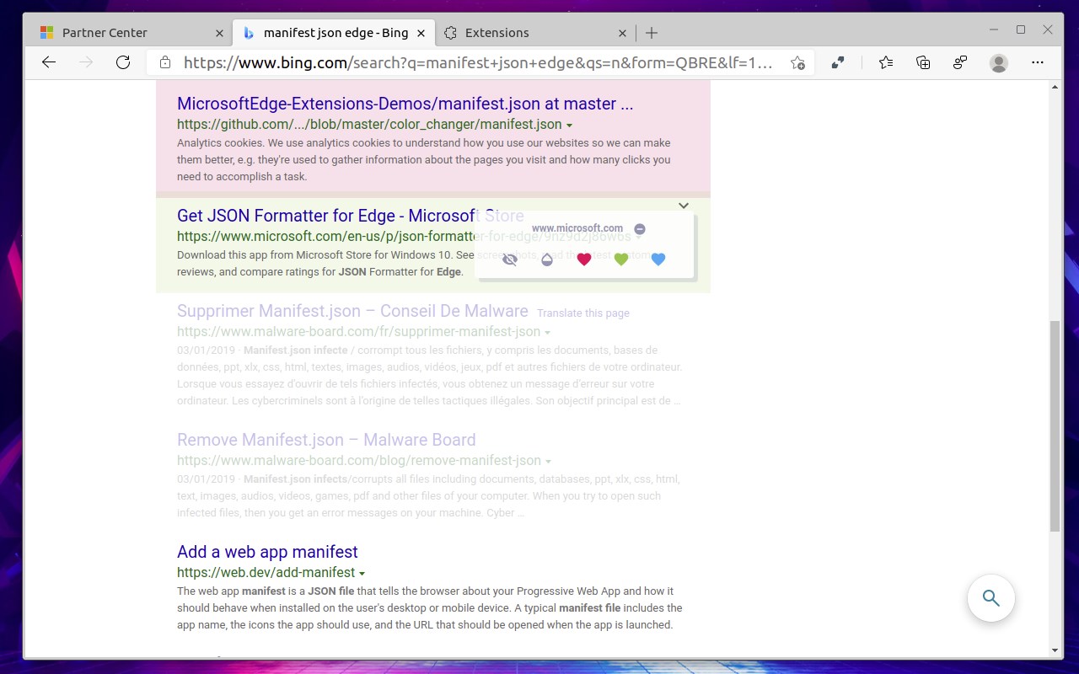Click the green heart in popup
This screenshot has height=674, width=1079.
pyautogui.click(x=621, y=259)
